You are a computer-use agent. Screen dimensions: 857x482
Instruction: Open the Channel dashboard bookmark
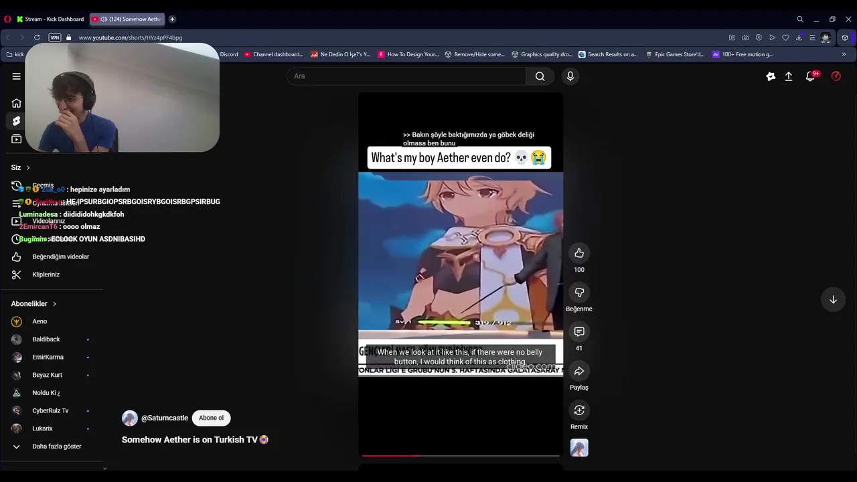click(273, 54)
